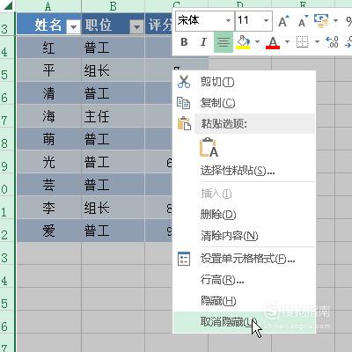Select column B header
Image resolution: width=352 pixels, height=352 pixels.
113,5
